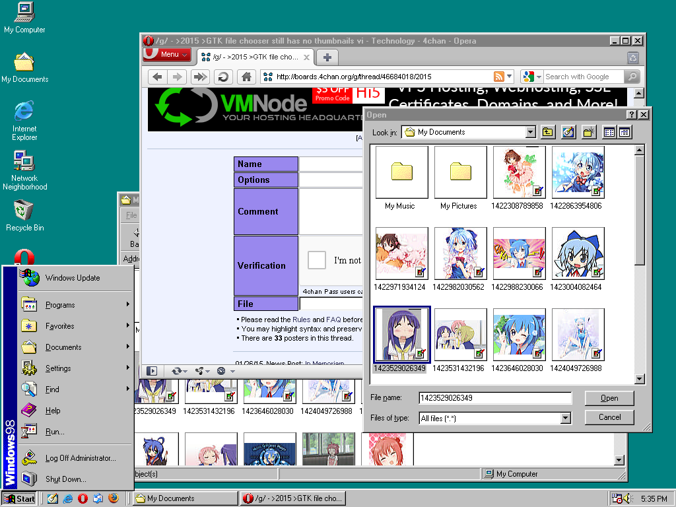
Task: Click the Opera Link sync icon in status bar
Action: coord(179,371)
